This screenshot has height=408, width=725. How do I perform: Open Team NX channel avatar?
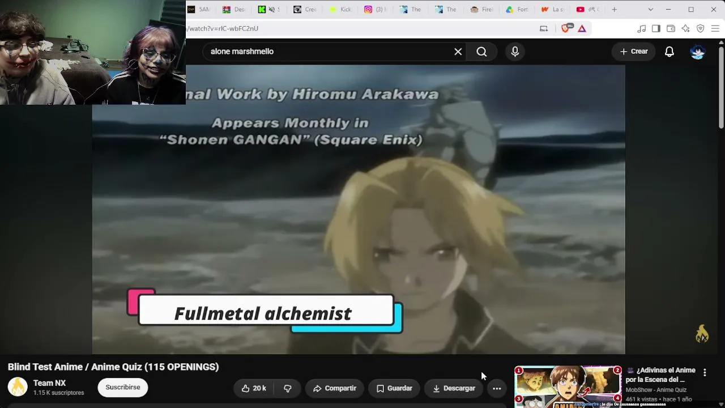pos(18,387)
